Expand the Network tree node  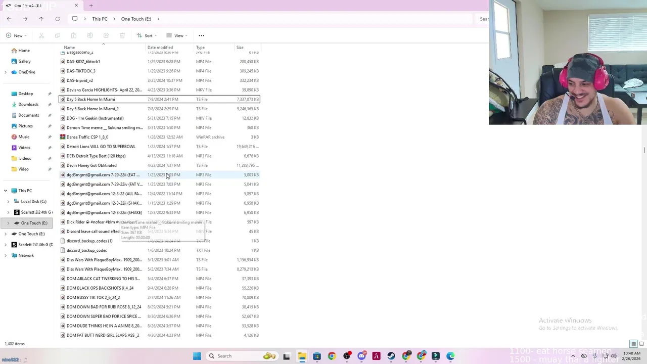point(6,255)
